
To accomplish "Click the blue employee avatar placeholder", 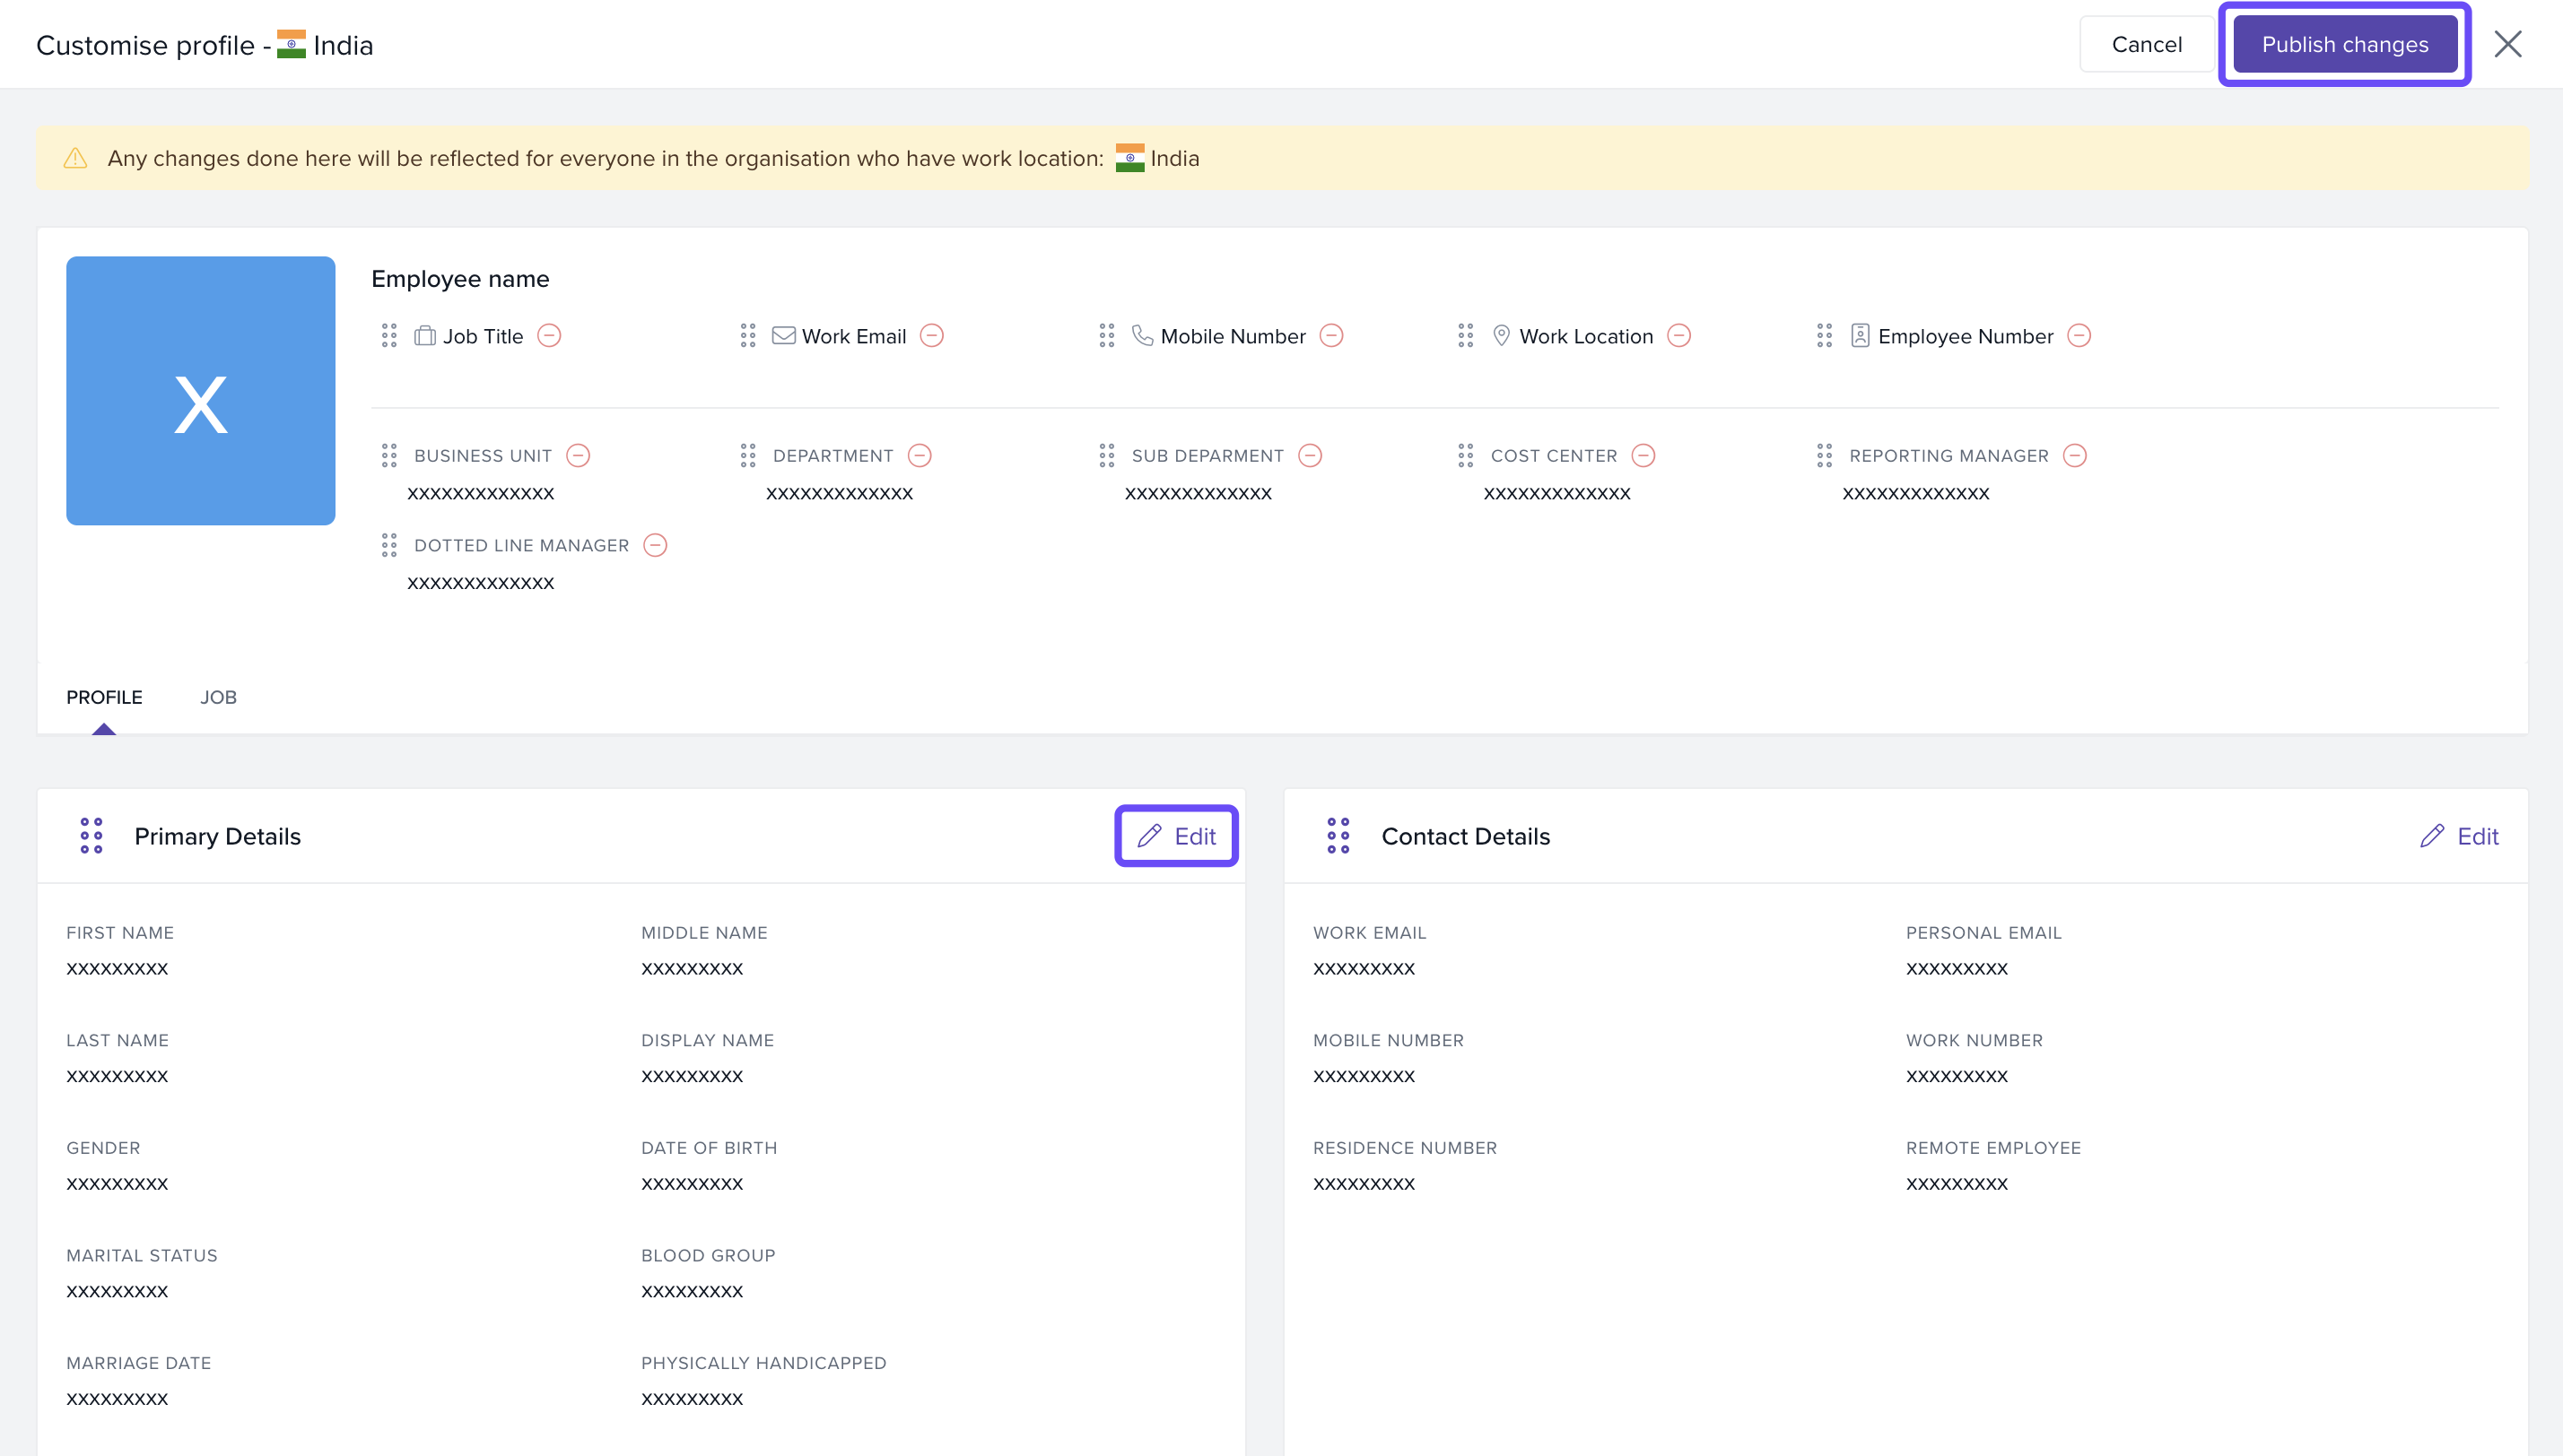I will click(x=201, y=391).
